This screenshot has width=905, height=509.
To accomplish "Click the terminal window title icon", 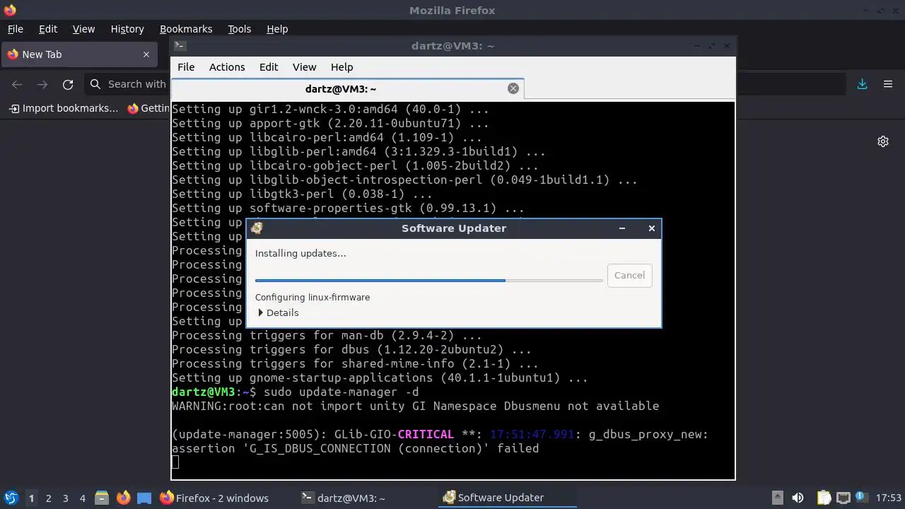I will pos(180,46).
